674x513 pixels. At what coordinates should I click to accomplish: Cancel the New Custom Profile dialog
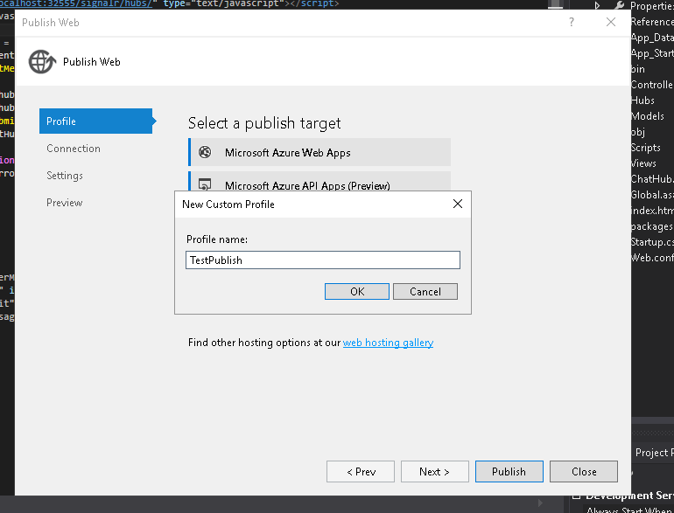coord(425,292)
